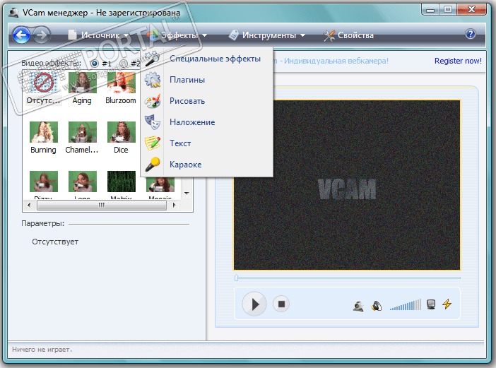Apply the Dizzy effect thumbnail

(43, 185)
